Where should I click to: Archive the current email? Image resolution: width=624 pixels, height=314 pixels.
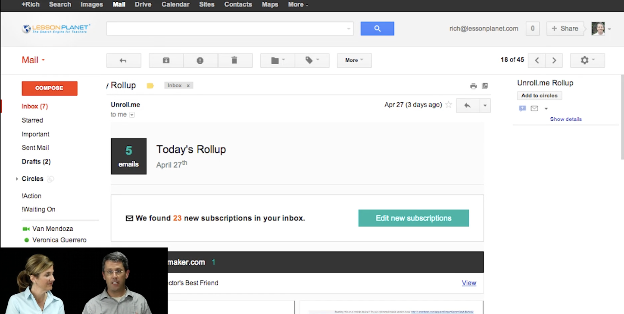(x=166, y=60)
